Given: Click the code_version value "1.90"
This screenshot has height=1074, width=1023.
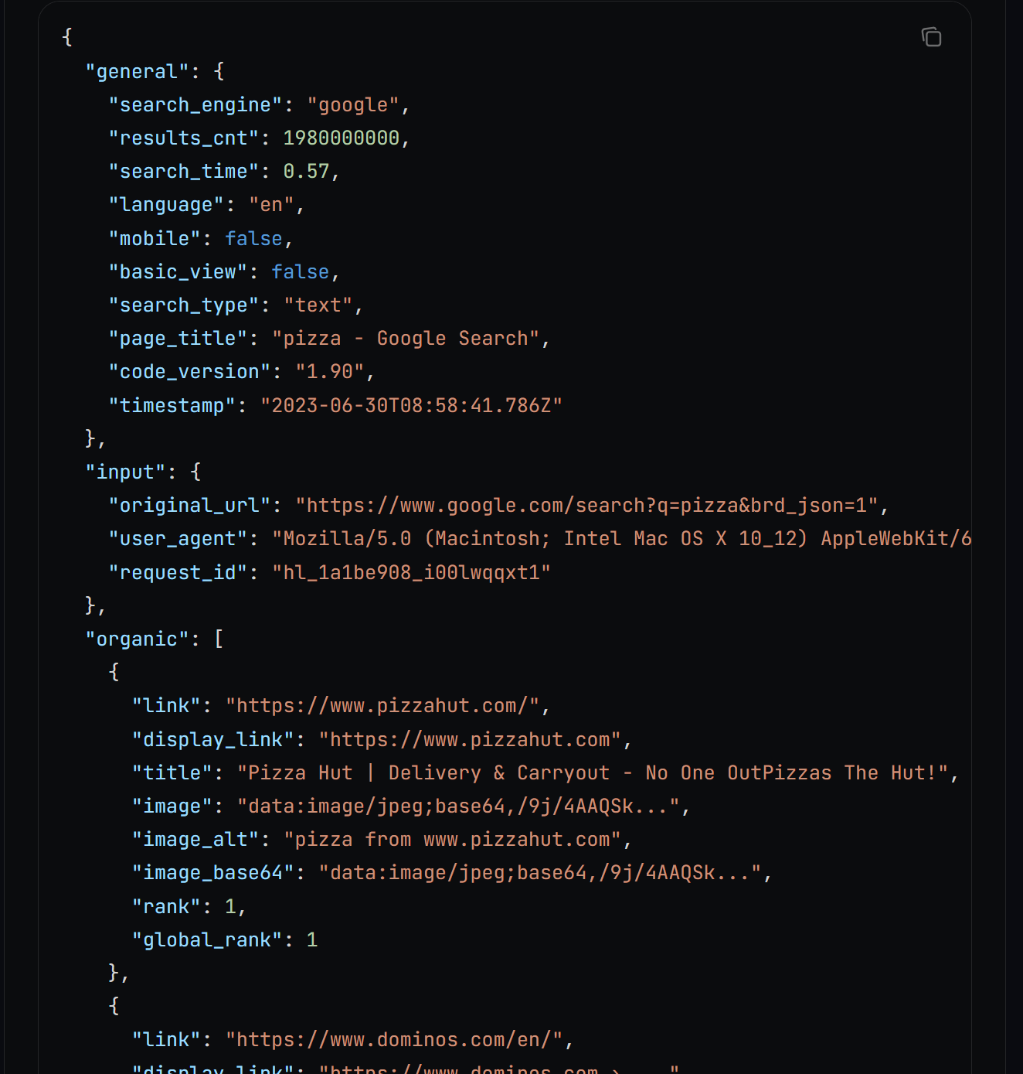Looking at the screenshot, I should pos(330,372).
